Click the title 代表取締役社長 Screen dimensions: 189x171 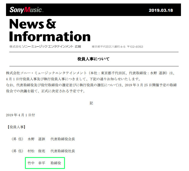tap(63, 151)
